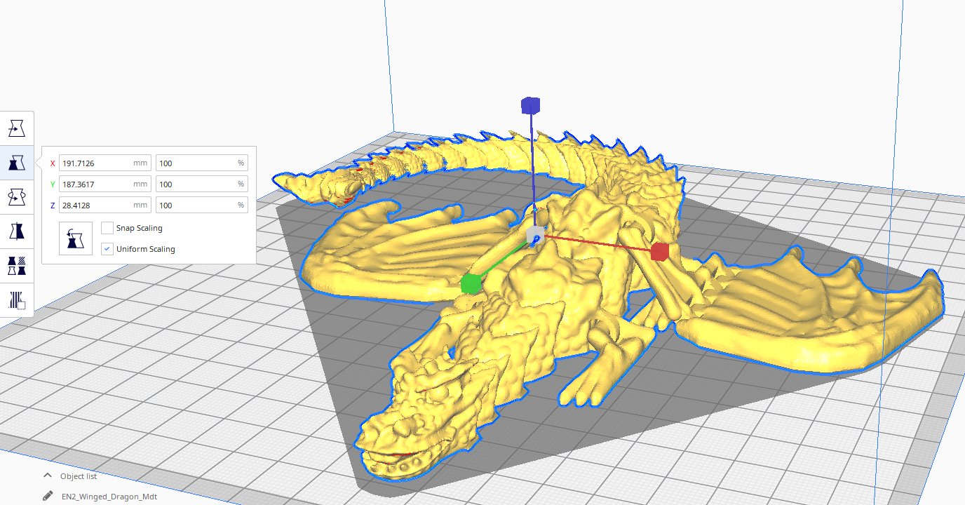The width and height of the screenshot is (965, 505).
Task: Click the green Y-axis scale handle
Action: pos(471,283)
